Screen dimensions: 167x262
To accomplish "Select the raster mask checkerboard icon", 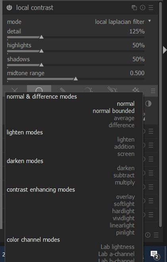I will 136,90.
